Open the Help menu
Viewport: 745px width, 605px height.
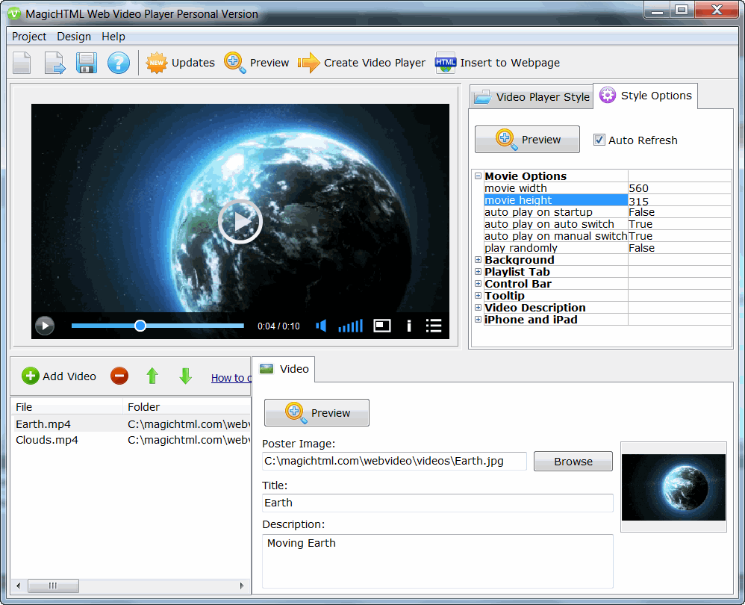(x=113, y=37)
